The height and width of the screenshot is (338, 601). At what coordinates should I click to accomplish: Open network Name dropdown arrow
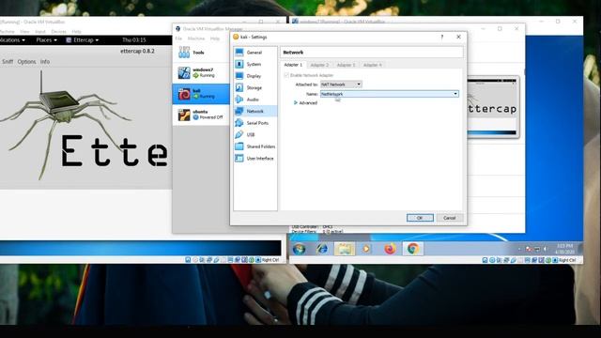(x=455, y=94)
